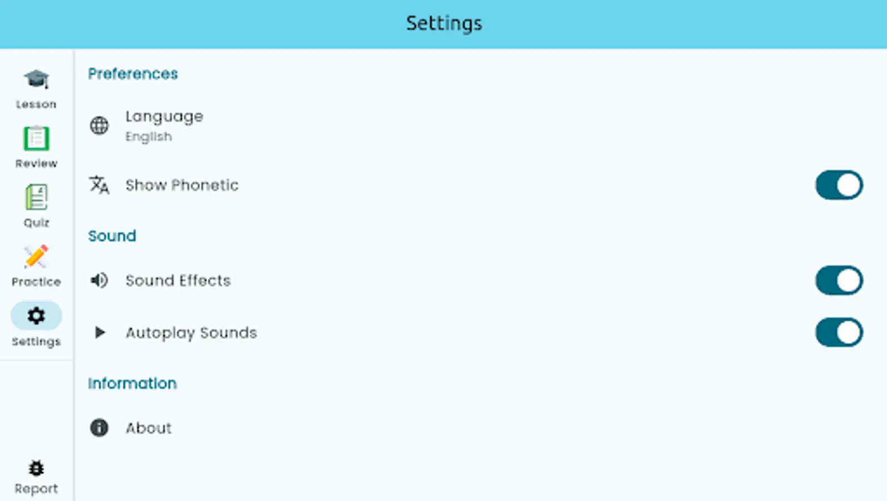Screen dimensions: 887x501
Task: Click the Settings title bar
Action: (x=443, y=23)
